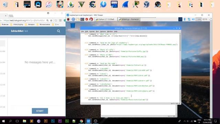
Task: Click the Windows taskbar search icon
Action: pos(10,121)
